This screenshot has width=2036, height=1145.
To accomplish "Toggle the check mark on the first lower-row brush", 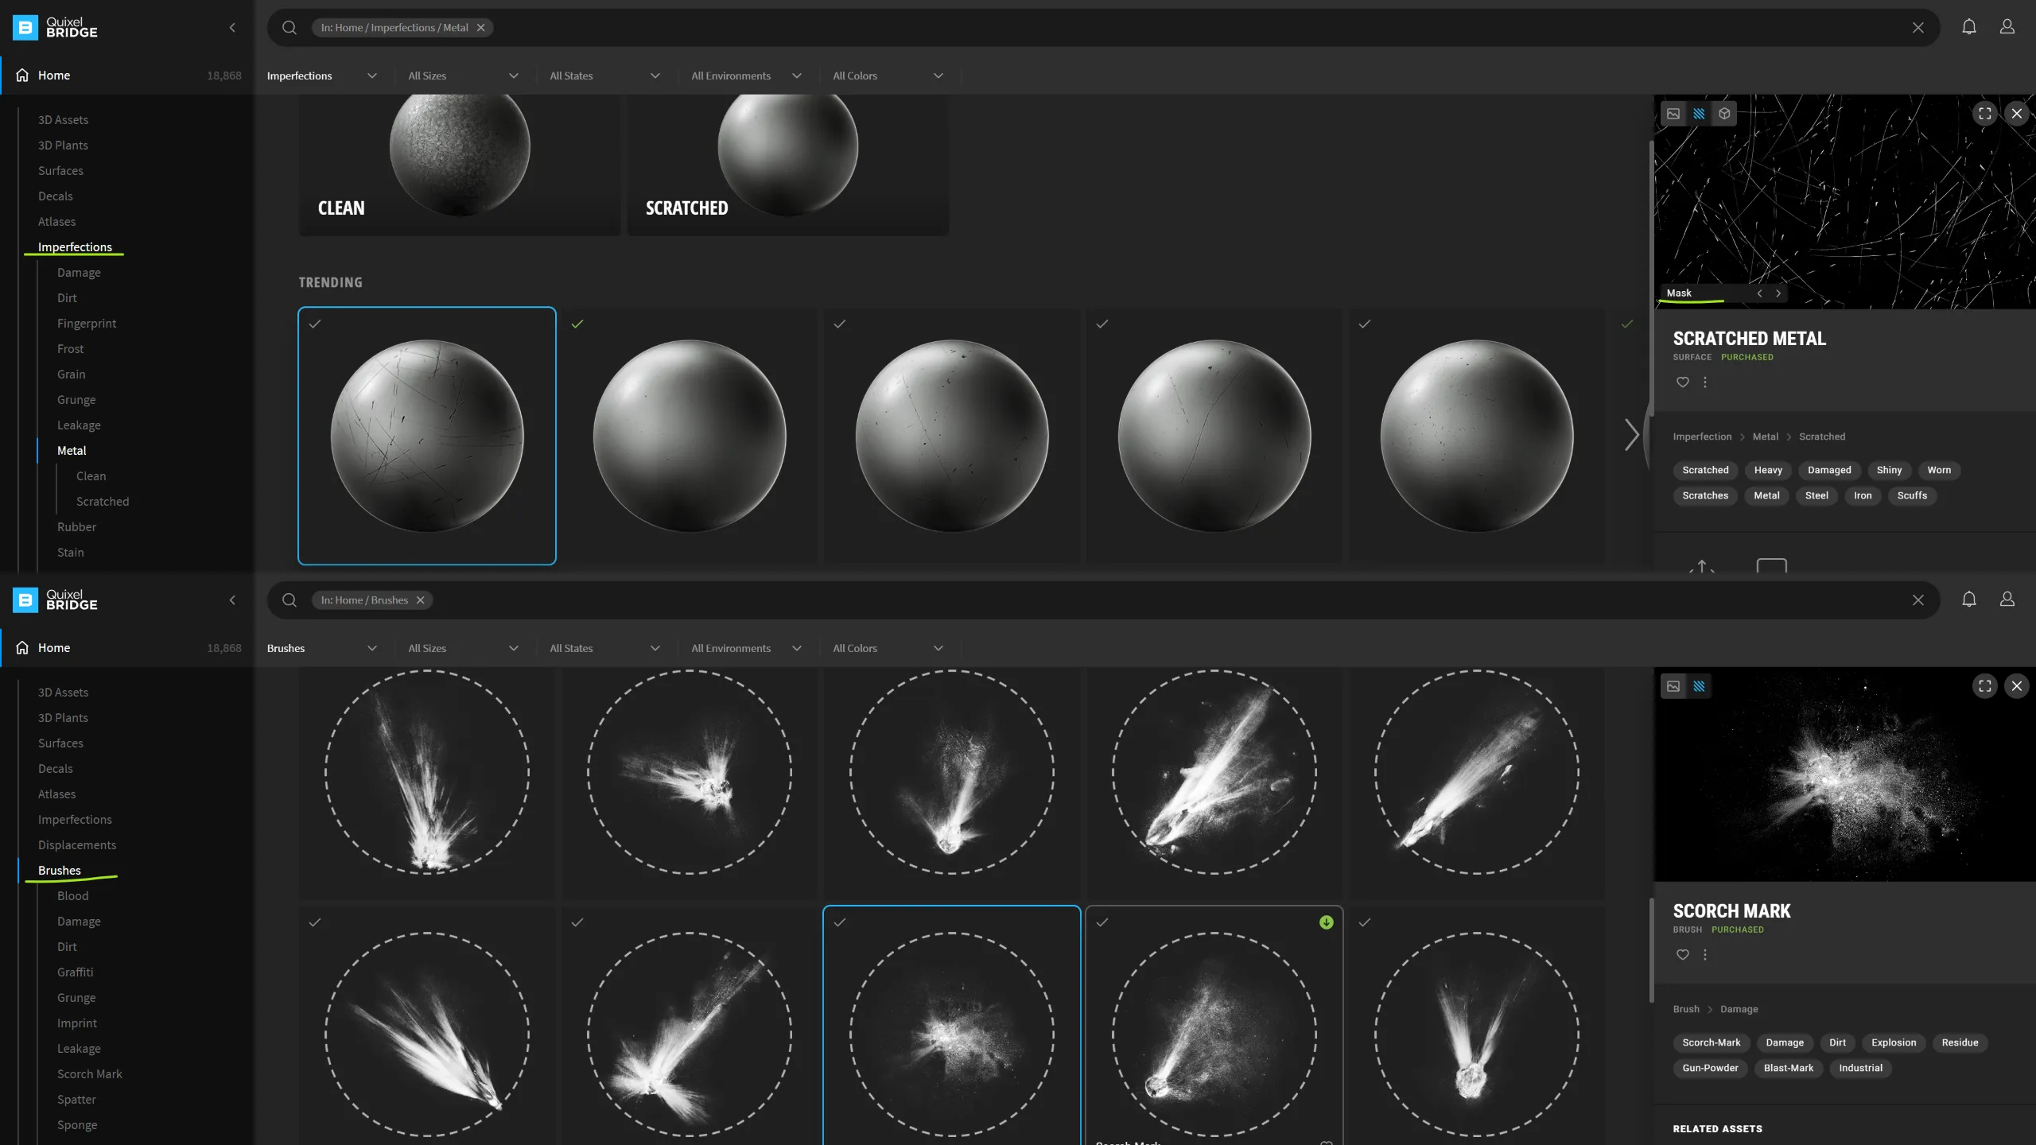I will (315, 922).
